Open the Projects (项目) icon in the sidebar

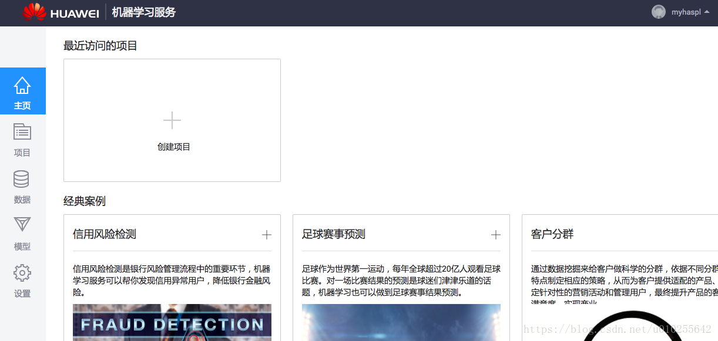click(22, 132)
